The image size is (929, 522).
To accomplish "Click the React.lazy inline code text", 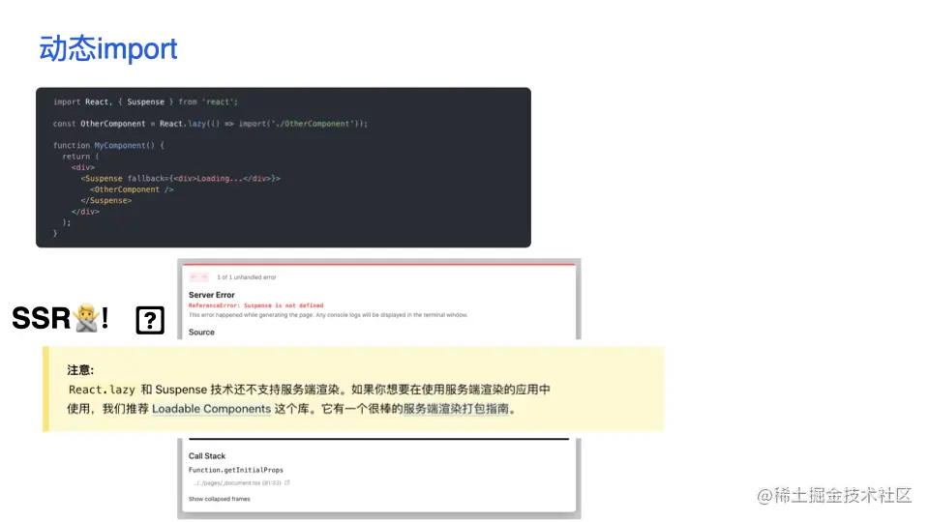I will 102,390.
